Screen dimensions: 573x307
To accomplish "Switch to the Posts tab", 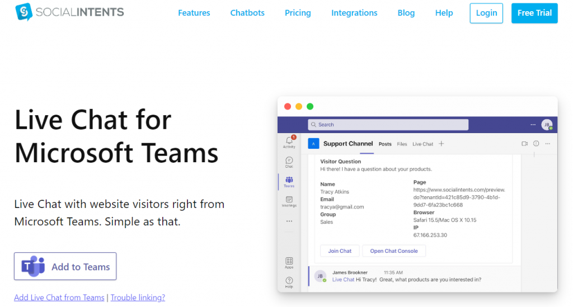I will [x=385, y=144].
